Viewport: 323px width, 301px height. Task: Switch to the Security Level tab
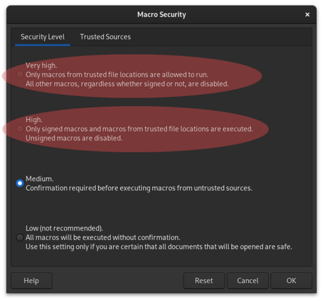click(43, 37)
